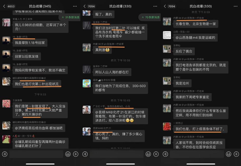Select the message bubble '我是沧州'
Screen dimensions: 241x166
click(182, 83)
